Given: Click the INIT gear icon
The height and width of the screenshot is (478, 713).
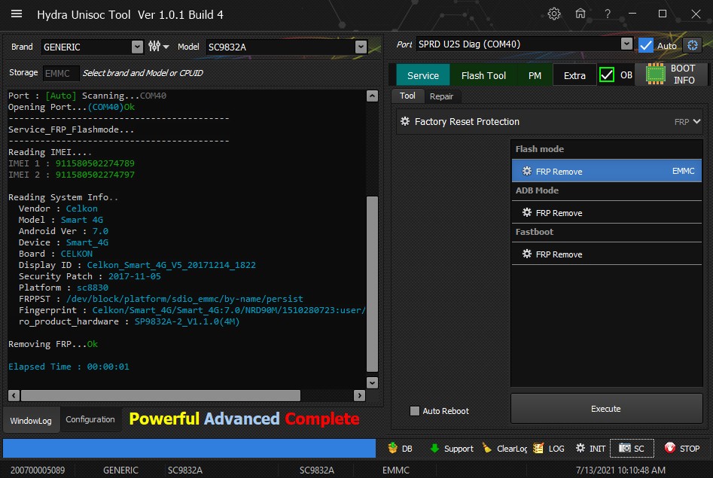Looking at the screenshot, I should (x=580, y=448).
